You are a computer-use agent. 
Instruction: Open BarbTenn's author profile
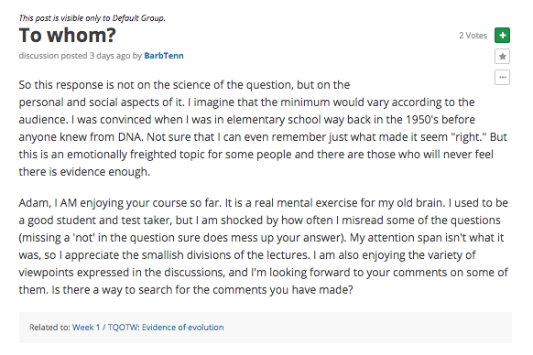pyautogui.click(x=164, y=56)
